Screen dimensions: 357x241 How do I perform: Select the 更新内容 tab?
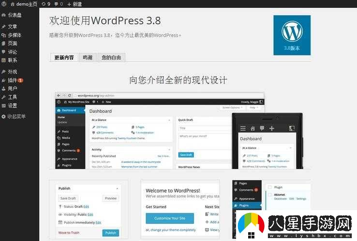coord(64,57)
